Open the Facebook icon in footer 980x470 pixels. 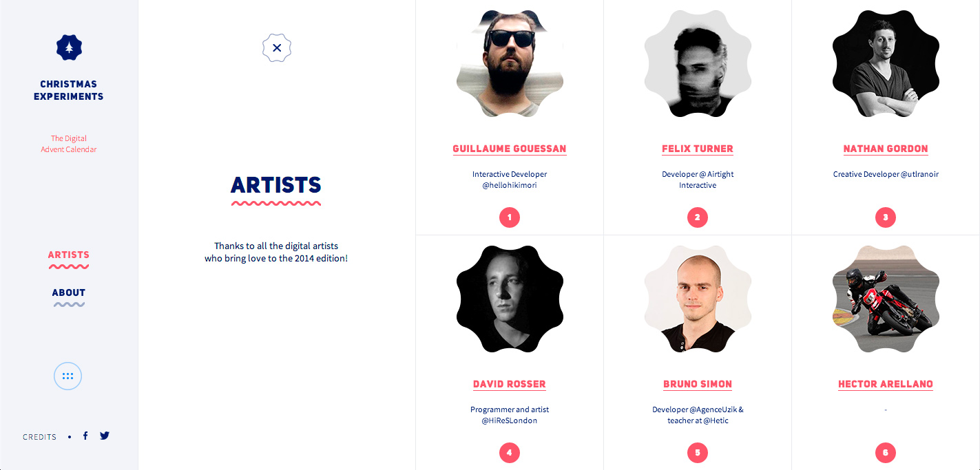tap(85, 436)
